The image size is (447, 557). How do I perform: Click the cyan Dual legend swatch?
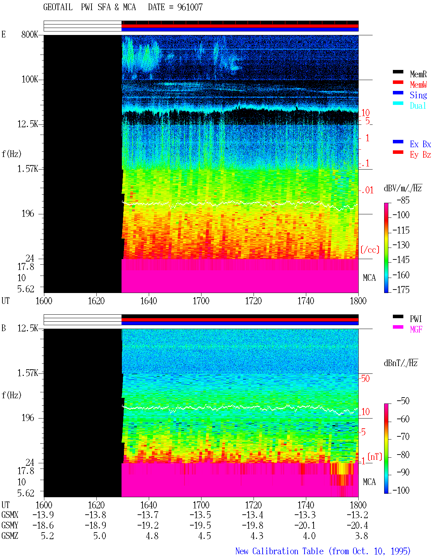[398, 103]
